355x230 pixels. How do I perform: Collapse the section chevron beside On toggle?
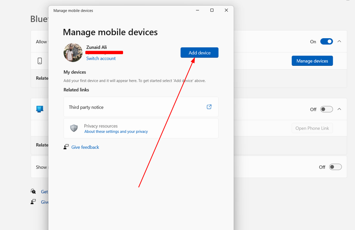[339, 41]
